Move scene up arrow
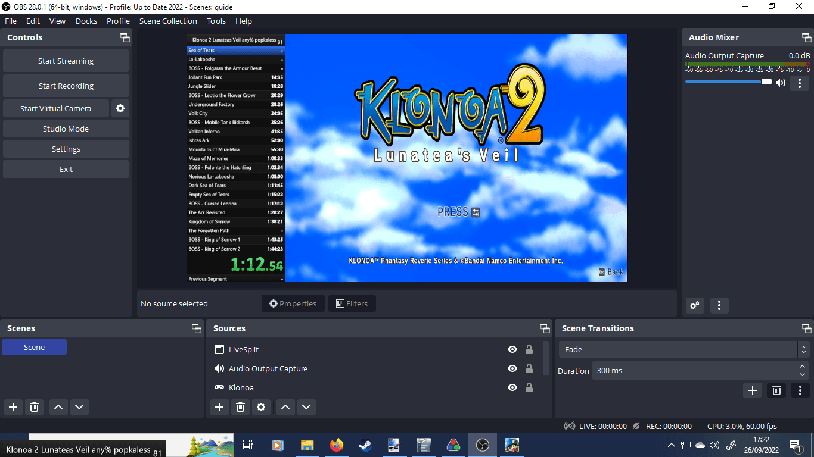Viewport: 814px width, 457px height. click(x=58, y=407)
